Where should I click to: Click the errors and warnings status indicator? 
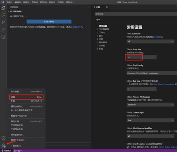[18, 151]
